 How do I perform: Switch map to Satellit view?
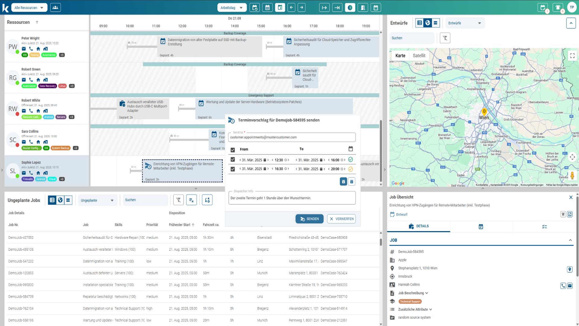(x=419, y=56)
